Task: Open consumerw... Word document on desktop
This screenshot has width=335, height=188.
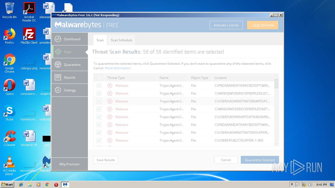Action: (x=29, y=87)
